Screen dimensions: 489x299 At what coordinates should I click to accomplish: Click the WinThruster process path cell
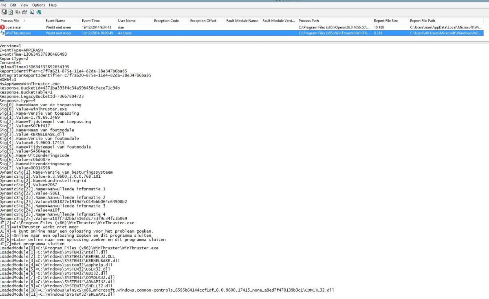tap(334, 33)
